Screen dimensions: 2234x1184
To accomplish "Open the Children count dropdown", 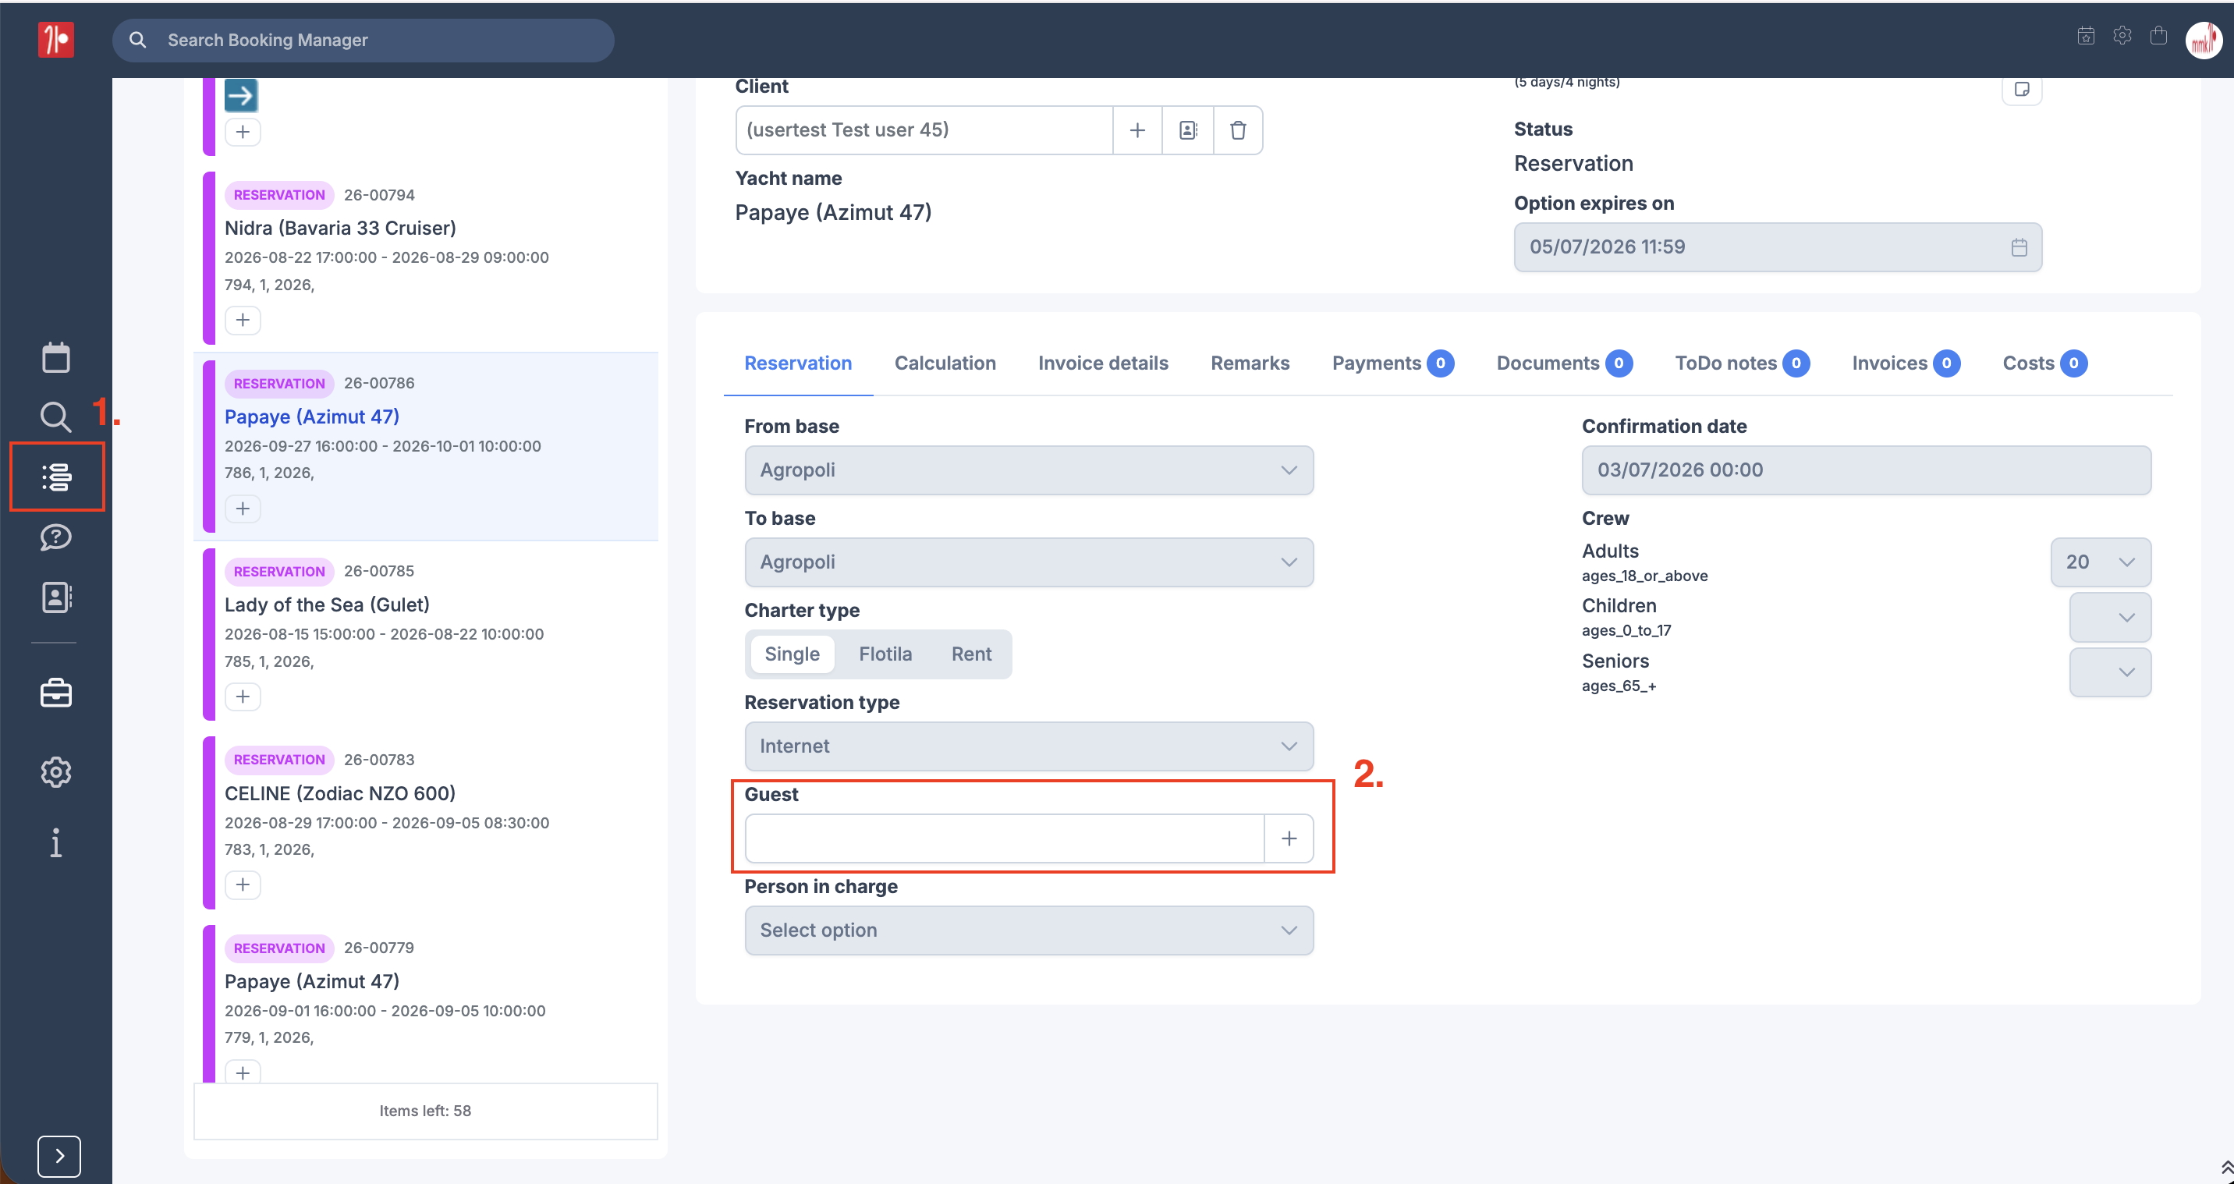I will pyautogui.click(x=2110, y=617).
